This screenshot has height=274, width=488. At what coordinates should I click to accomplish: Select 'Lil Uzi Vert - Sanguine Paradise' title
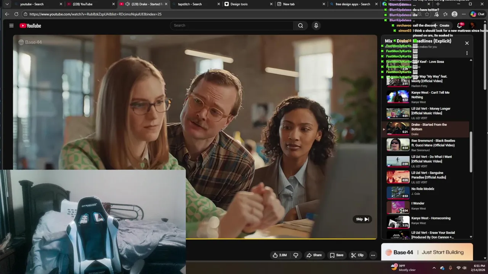coord(429,175)
